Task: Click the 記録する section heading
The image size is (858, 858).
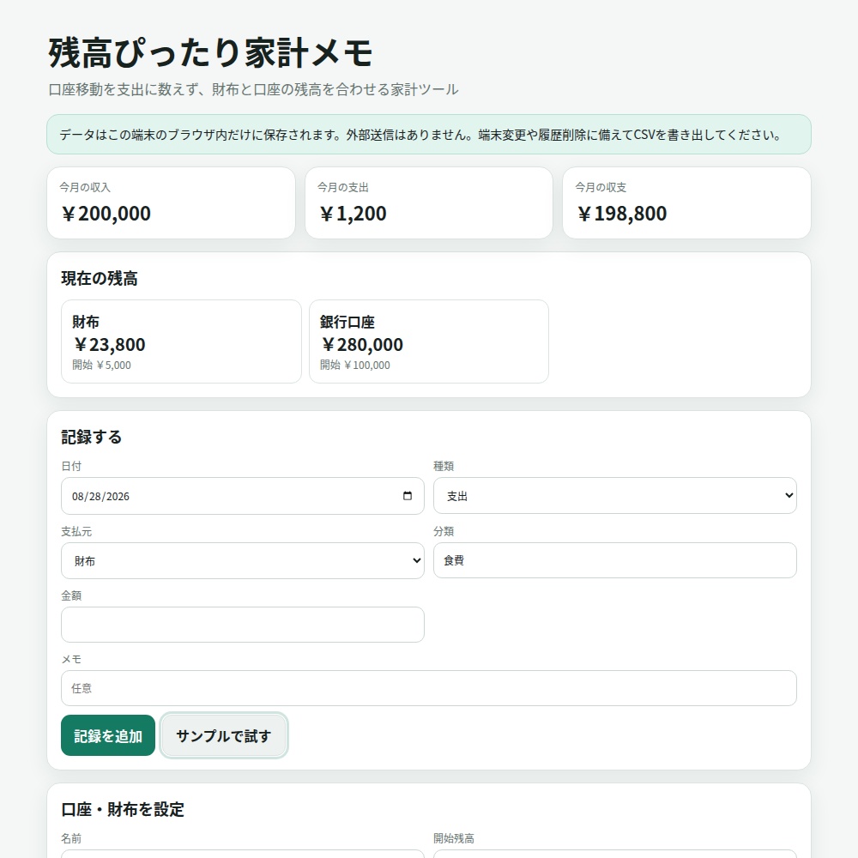Action: tap(92, 438)
